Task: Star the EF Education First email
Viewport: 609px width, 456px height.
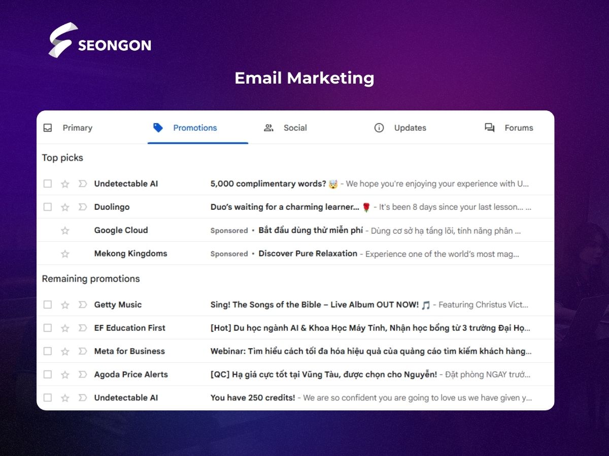Action: 65,328
